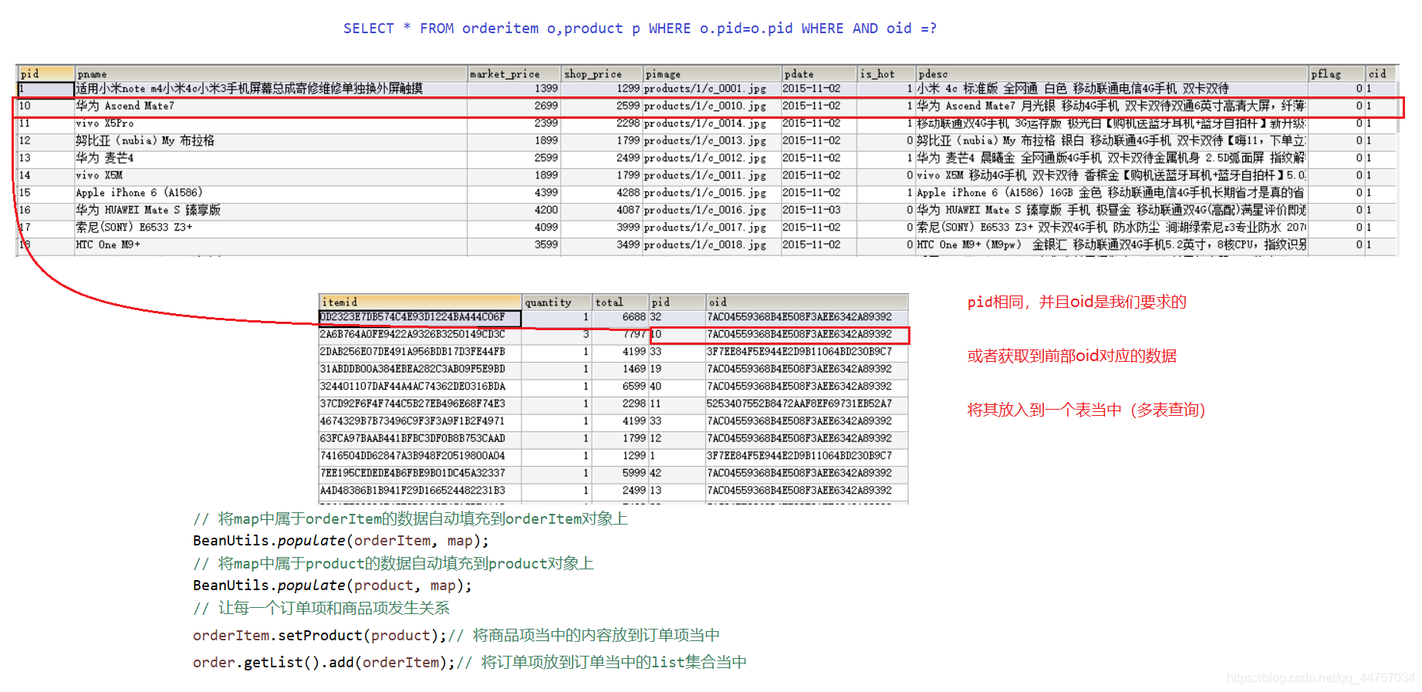The image size is (1422, 692).
Task: Click the red note '将其放入到一个表当中（多表查询）'
Action: point(1086,410)
